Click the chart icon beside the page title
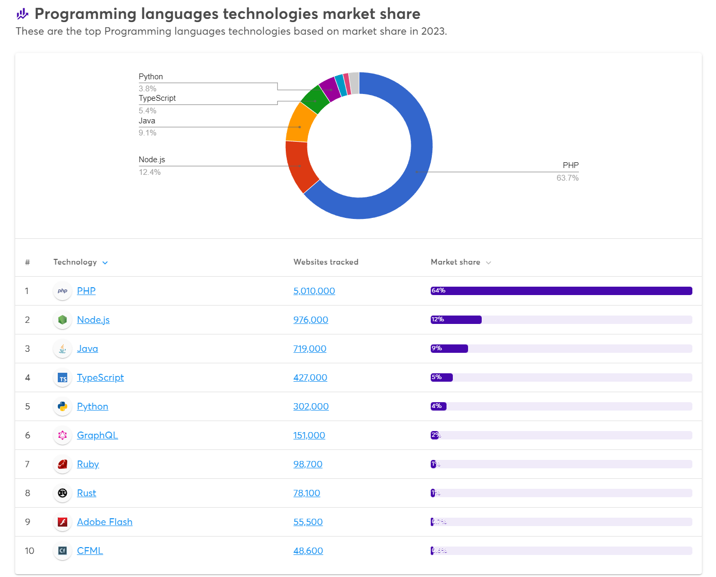This screenshot has width=716, height=577. point(23,14)
